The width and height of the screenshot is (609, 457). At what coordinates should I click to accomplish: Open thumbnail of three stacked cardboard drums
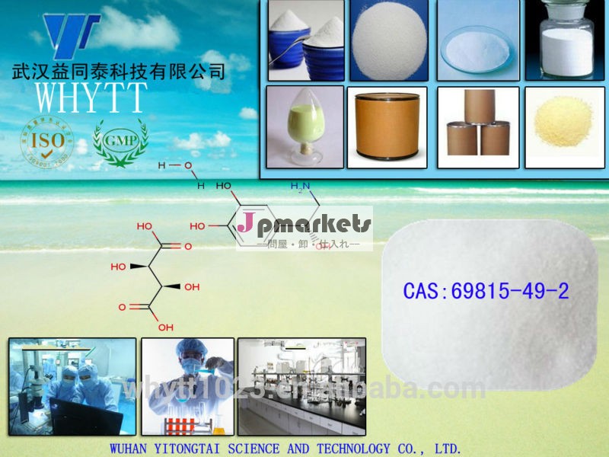(479, 127)
